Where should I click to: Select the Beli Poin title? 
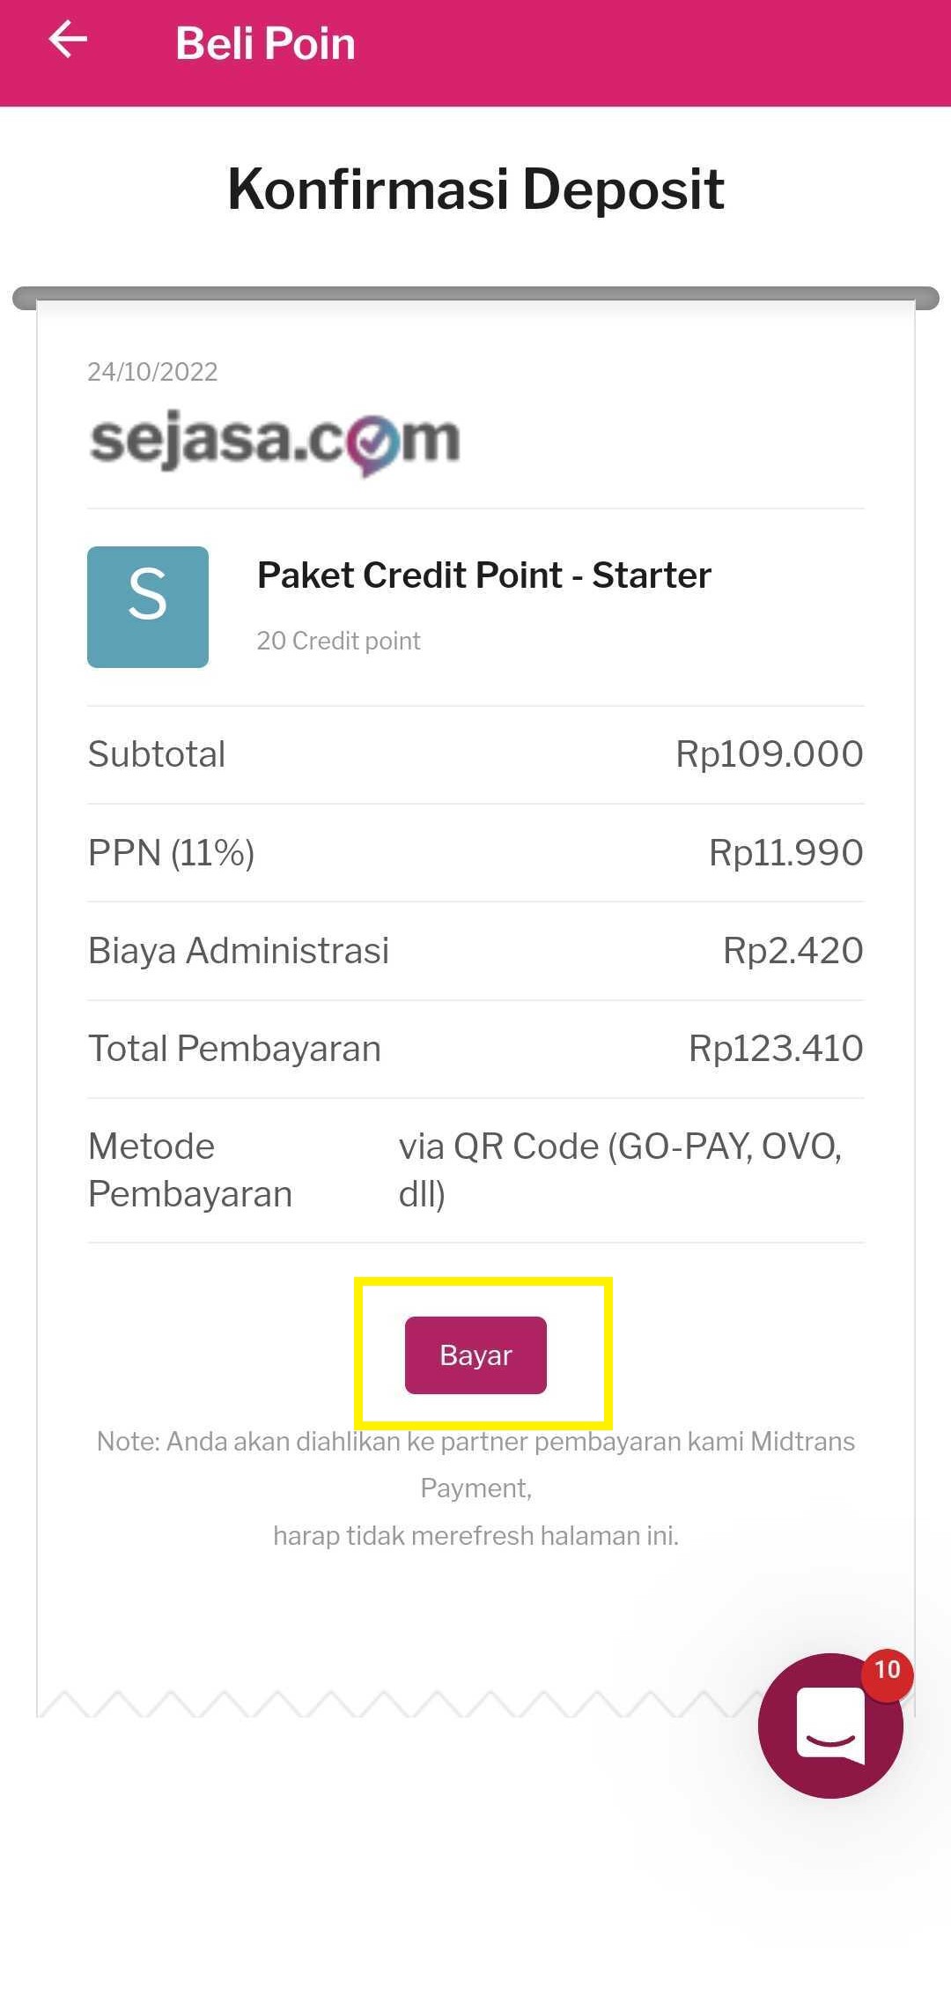(x=264, y=41)
